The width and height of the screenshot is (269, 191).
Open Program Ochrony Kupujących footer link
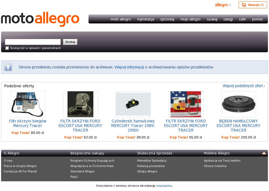pos(92,161)
